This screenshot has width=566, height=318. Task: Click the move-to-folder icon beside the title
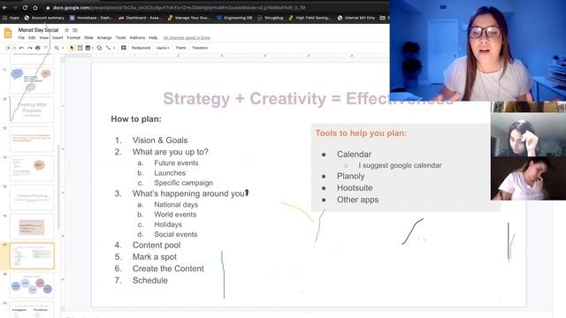click(75, 30)
